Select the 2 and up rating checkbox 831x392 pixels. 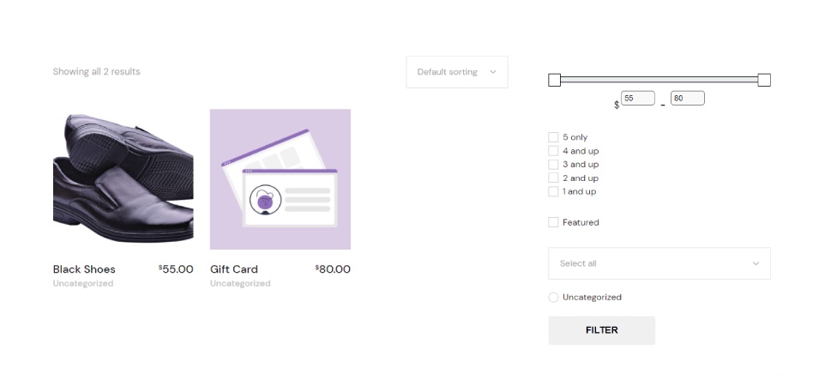point(553,178)
